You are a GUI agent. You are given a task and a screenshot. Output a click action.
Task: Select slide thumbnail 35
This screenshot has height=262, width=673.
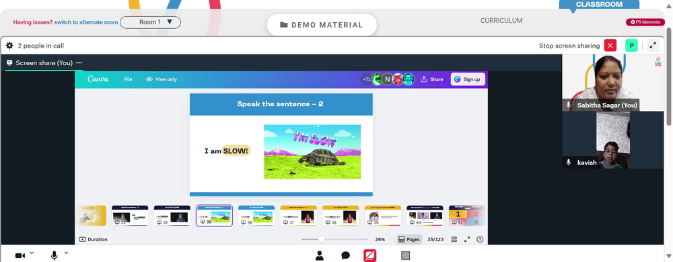tap(214, 216)
